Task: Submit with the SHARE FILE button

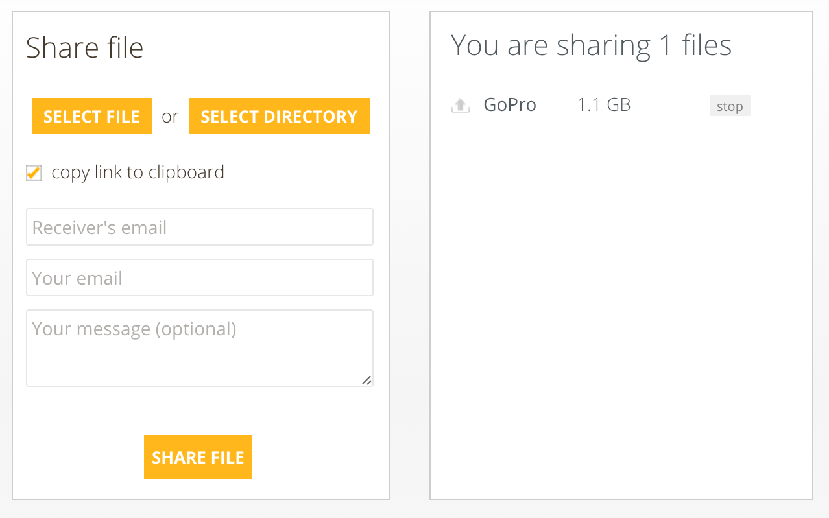Action: [x=197, y=457]
